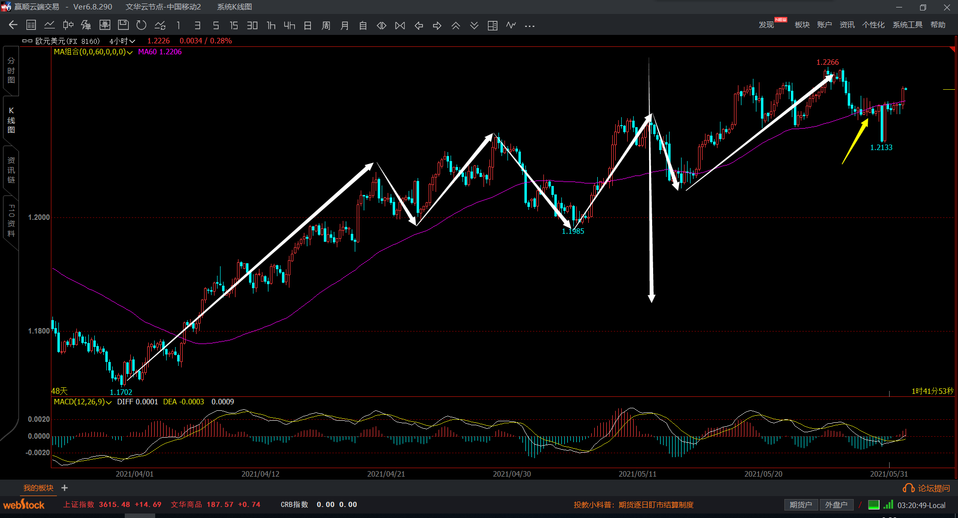
Task: Add a new block with plus button
Action: coord(64,488)
